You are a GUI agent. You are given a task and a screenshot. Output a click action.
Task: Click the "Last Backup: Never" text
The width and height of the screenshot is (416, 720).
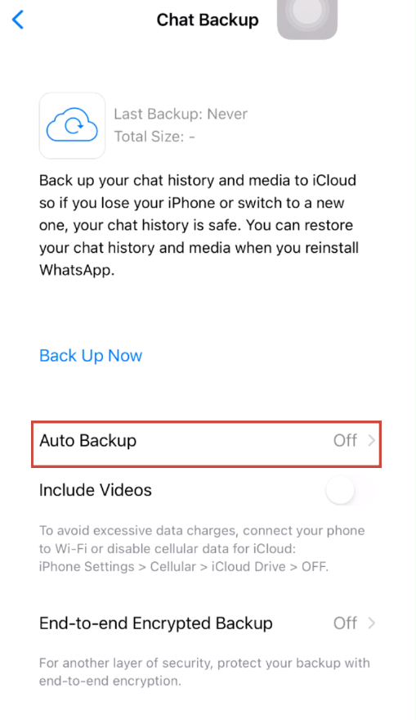pyautogui.click(x=181, y=114)
